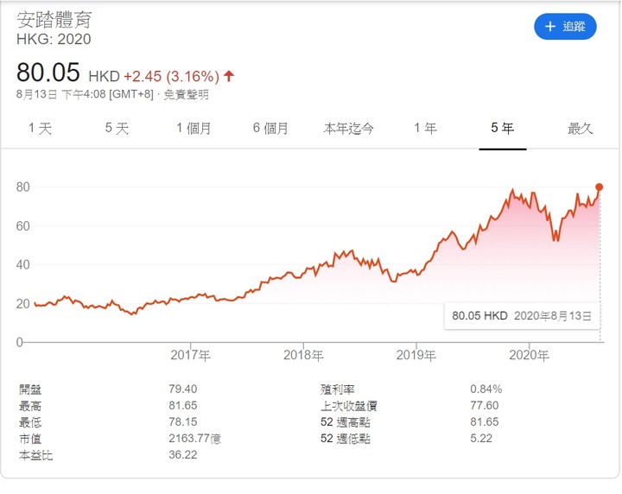Click the blue 追蹤 follow button
Screen dimensions: 622x494
tap(565, 27)
